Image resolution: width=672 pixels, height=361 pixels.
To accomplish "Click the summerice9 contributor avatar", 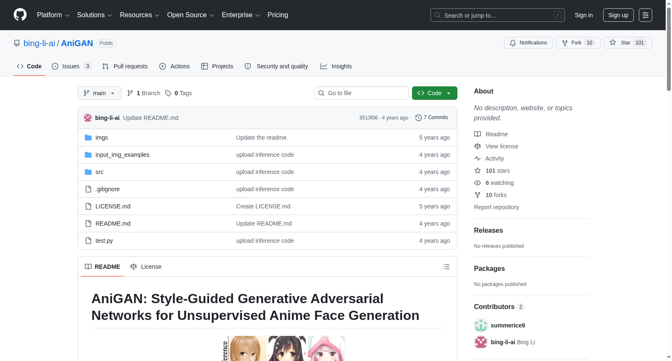I will point(481,325).
